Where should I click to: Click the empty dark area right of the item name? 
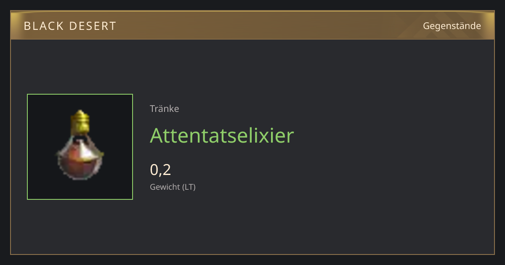(391, 135)
